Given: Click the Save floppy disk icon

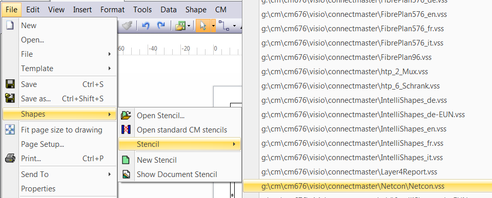Looking at the screenshot, I should pyautogui.click(x=10, y=84).
